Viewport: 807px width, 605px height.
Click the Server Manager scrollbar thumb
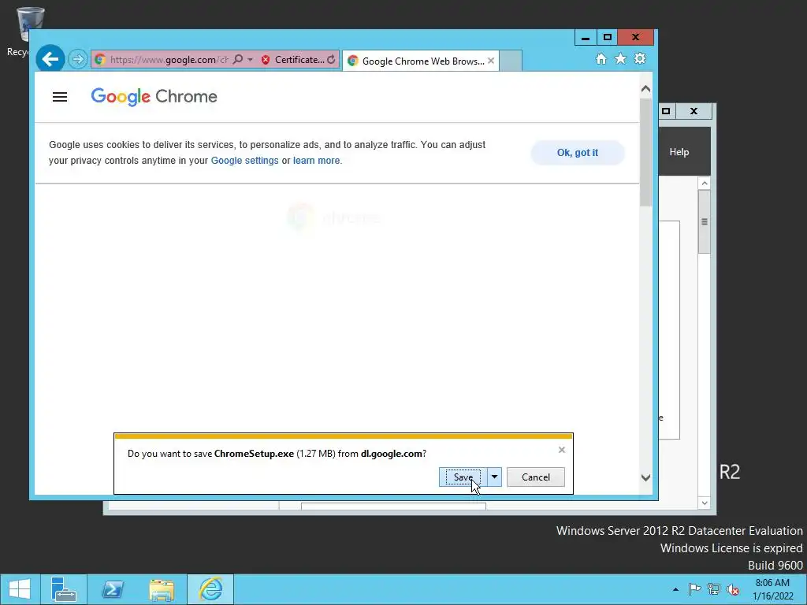point(705,221)
